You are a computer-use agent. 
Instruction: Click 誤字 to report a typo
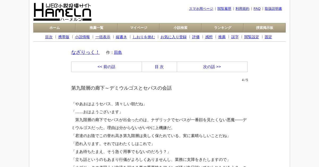[235, 37]
